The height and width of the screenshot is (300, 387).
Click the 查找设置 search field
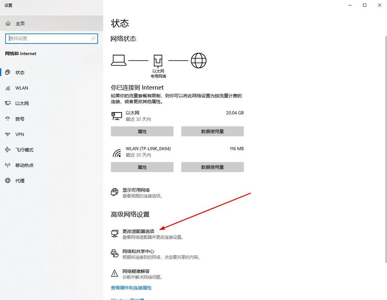(x=51, y=38)
